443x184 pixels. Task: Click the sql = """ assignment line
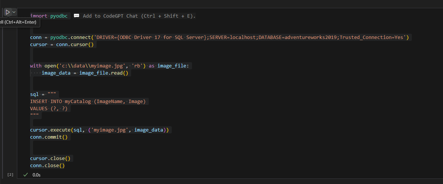pos(43,94)
